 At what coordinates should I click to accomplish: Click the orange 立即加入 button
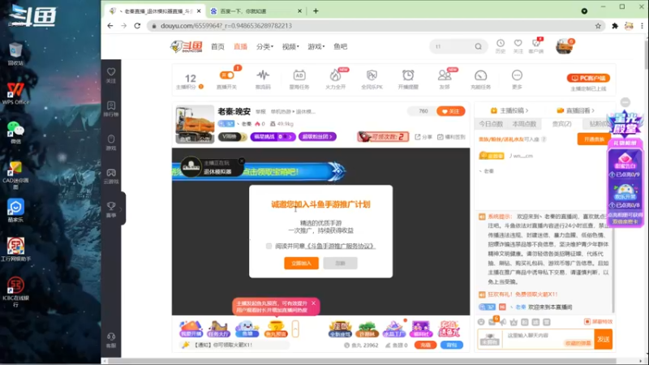tap(301, 263)
